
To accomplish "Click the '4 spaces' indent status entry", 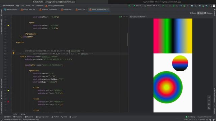I will click(x=201, y=120).
